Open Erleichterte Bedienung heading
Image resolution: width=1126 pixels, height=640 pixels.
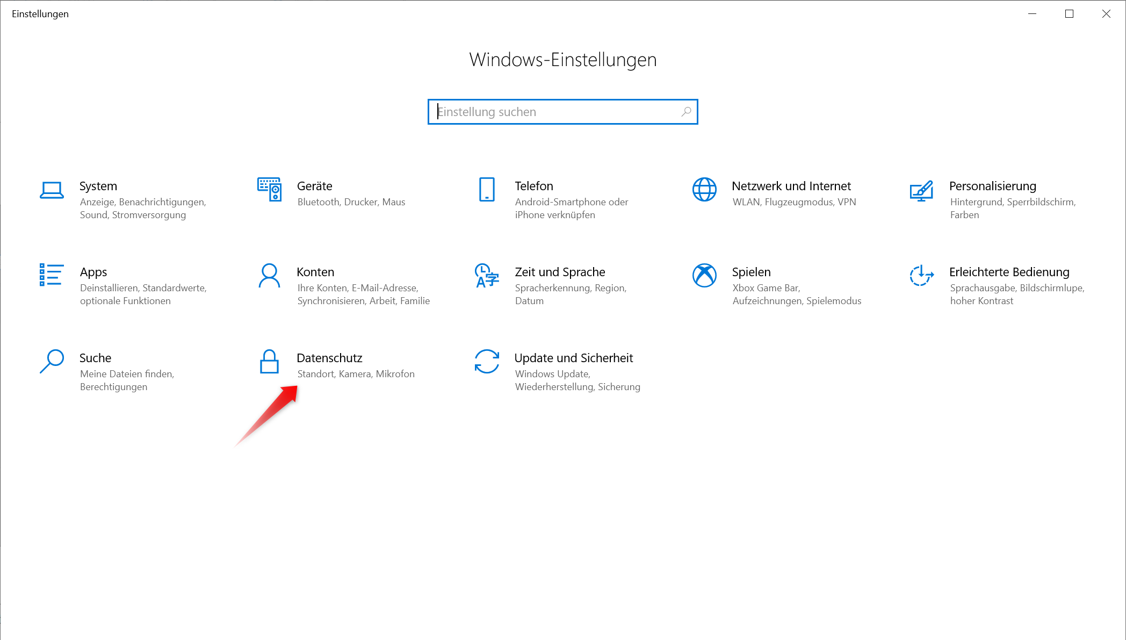pos(1009,272)
